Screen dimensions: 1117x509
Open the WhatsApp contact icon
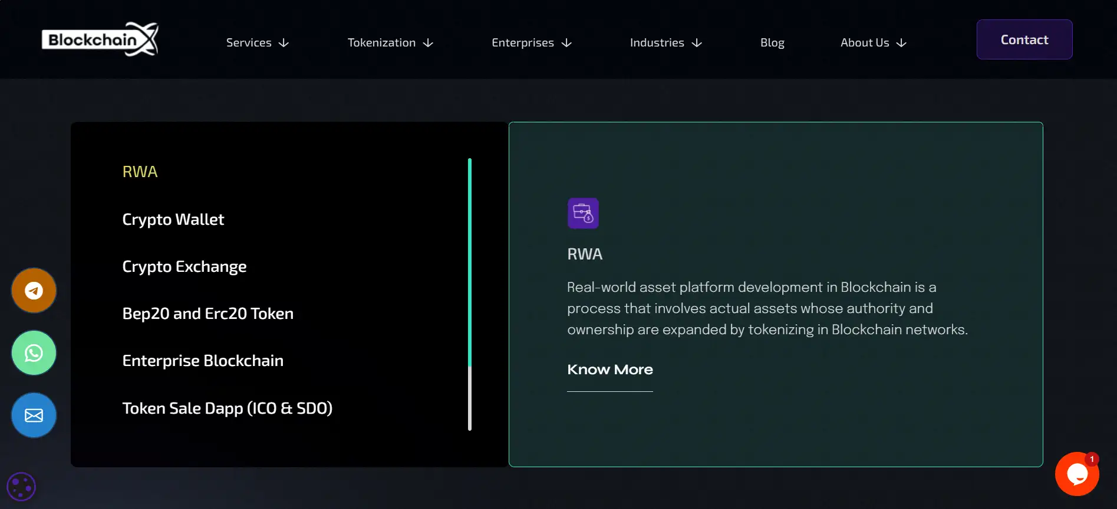pos(34,353)
